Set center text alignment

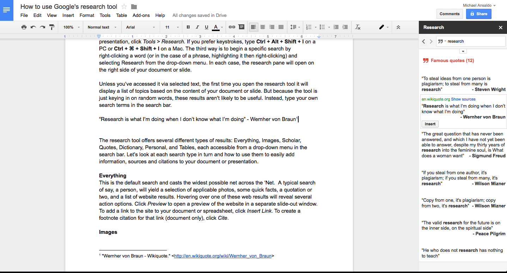click(263, 27)
